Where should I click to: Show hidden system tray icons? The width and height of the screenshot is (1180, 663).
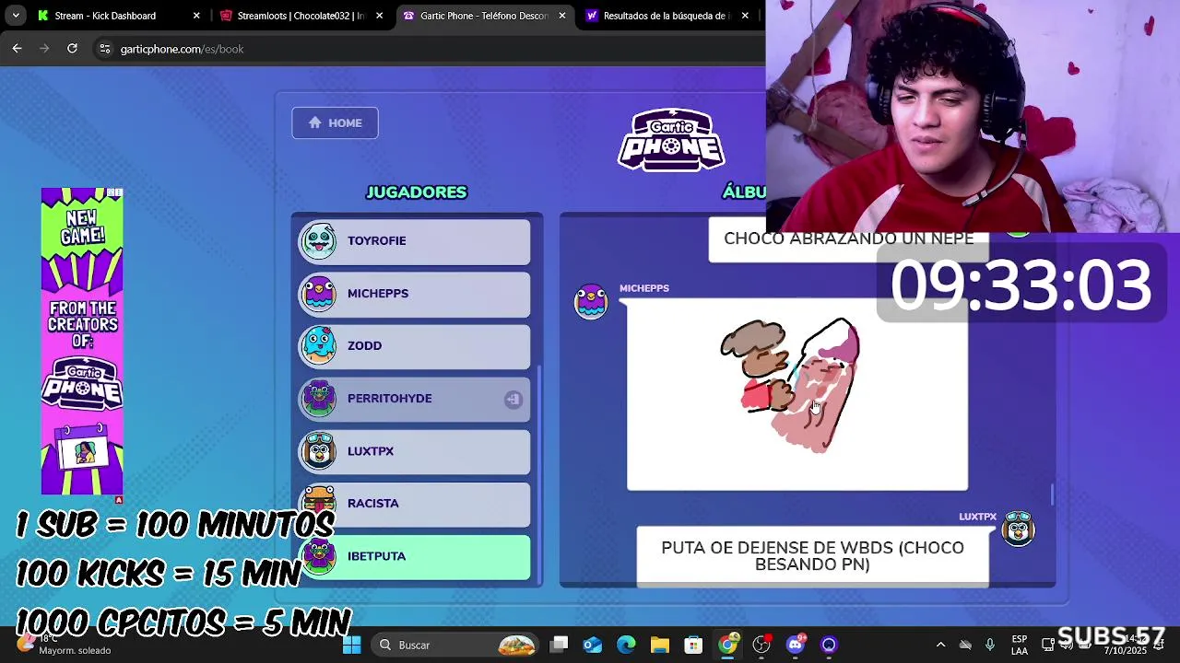click(940, 645)
